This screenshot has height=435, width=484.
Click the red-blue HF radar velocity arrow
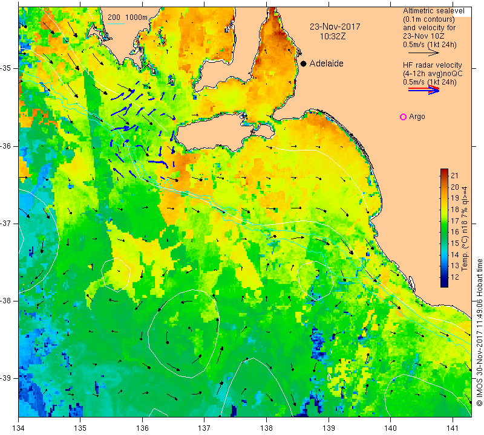423,90
